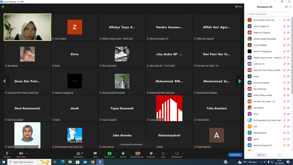Screen dimensions: 293x165
Task: Expand video options caret beside Start Video
Action: (27, 154)
